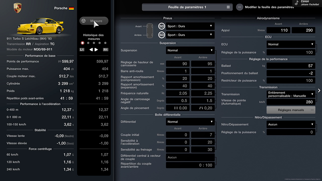Image resolution: width=322 pixels, height=181 pixels.
Task: Select front ride height value 90
Action: pos(178,64)
